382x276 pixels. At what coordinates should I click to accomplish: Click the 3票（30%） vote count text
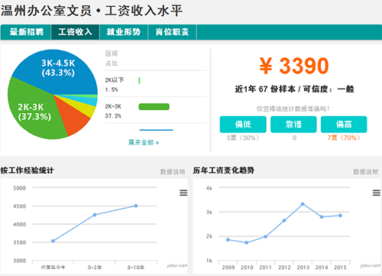(x=243, y=138)
